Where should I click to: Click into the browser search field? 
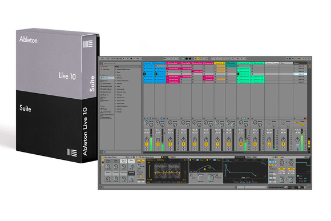[x=122, y=63]
